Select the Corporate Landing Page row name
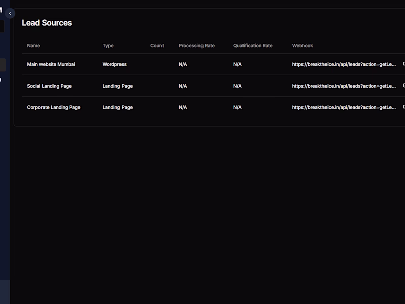This screenshot has width=405, height=304. pyautogui.click(x=54, y=107)
